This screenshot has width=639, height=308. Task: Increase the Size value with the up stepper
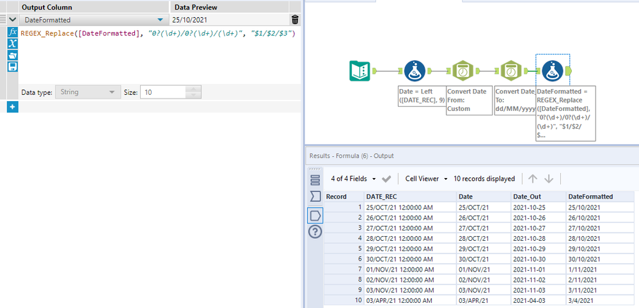point(193,90)
